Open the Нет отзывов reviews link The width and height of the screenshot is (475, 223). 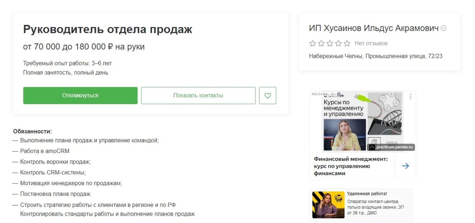371,43
